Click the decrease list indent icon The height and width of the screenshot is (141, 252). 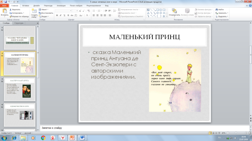pos(106,11)
